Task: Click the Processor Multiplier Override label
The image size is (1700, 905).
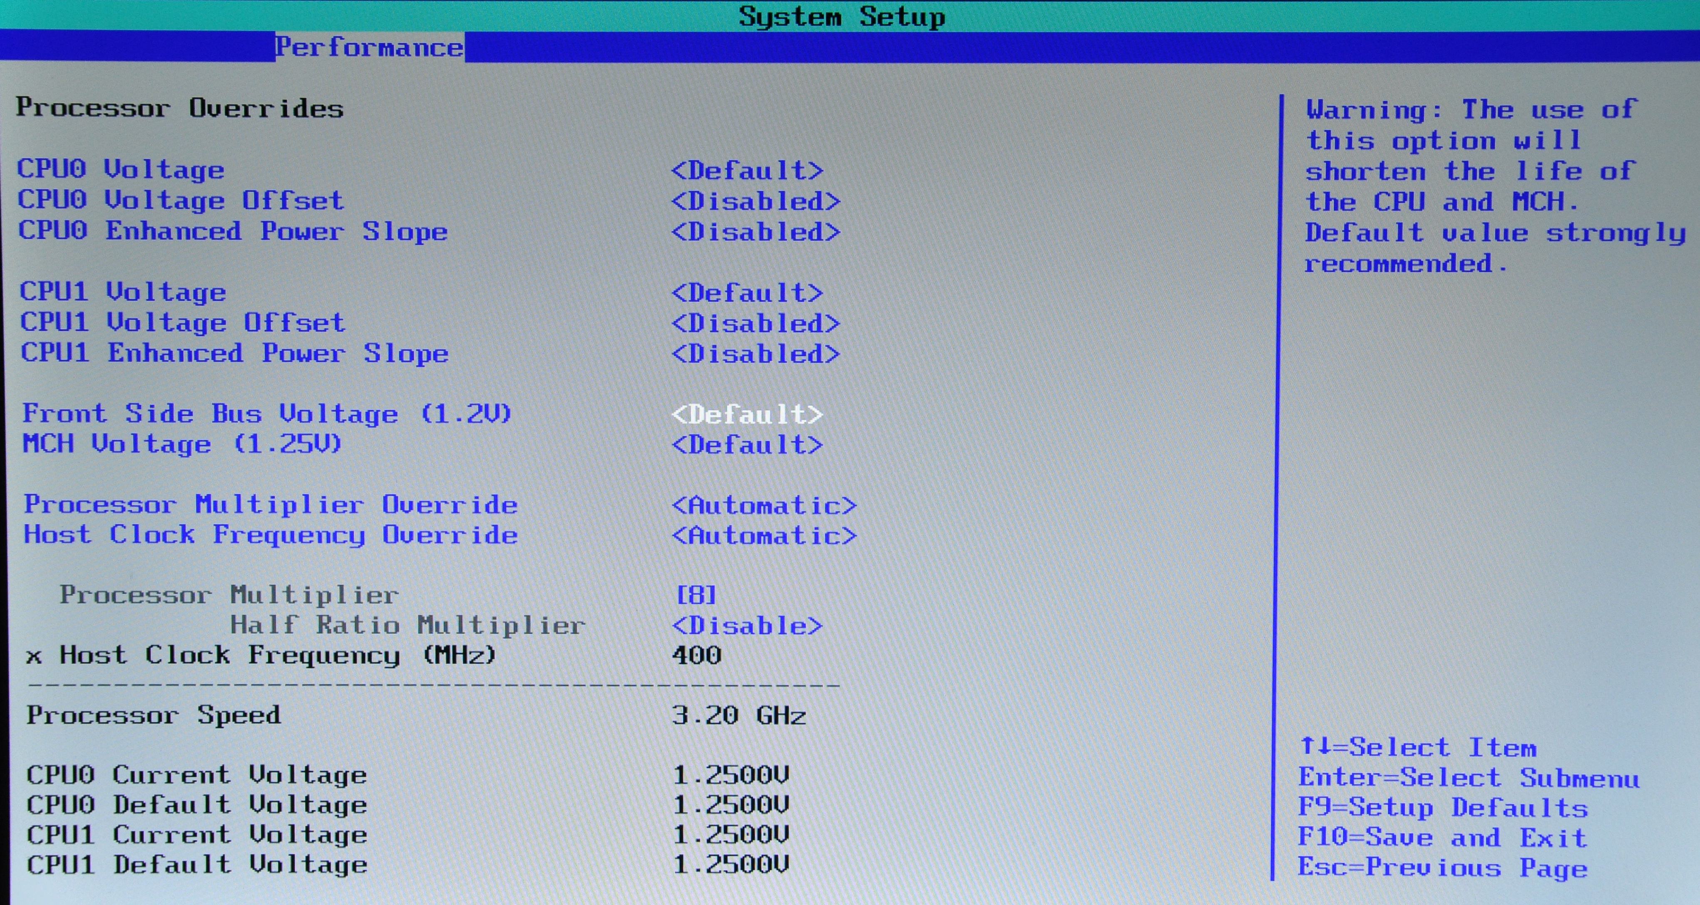Action: [x=271, y=505]
